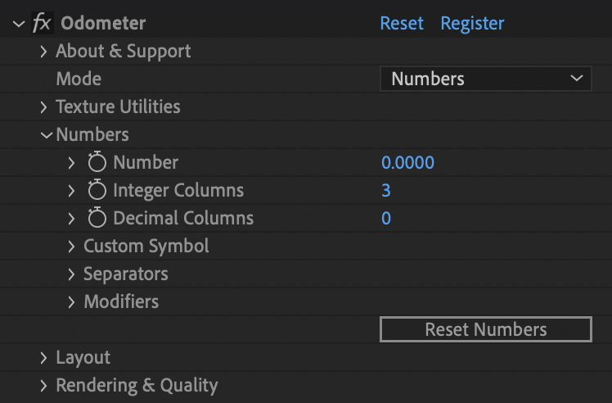Expand the Decimal Columns property arrow
This screenshot has width=612, height=403.
pyautogui.click(x=71, y=218)
